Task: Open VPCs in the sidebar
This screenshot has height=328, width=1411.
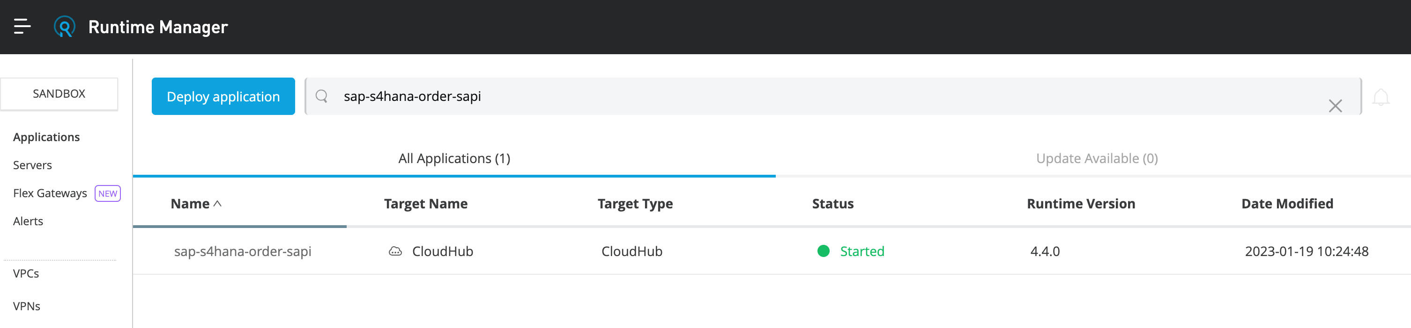Action: pos(26,273)
